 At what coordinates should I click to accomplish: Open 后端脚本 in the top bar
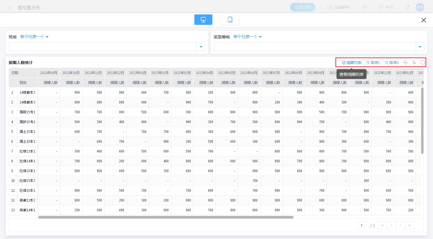(339, 7)
